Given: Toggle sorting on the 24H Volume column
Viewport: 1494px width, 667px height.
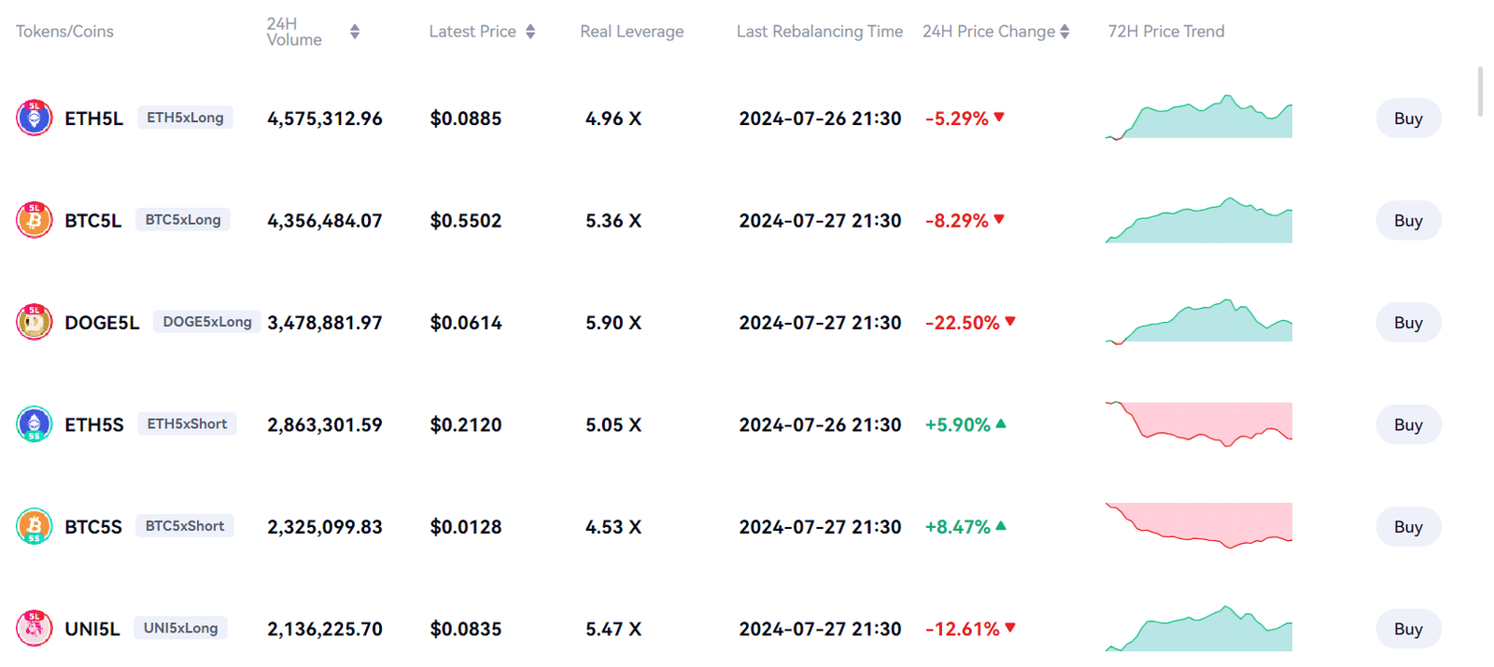Looking at the screenshot, I should click(x=355, y=30).
